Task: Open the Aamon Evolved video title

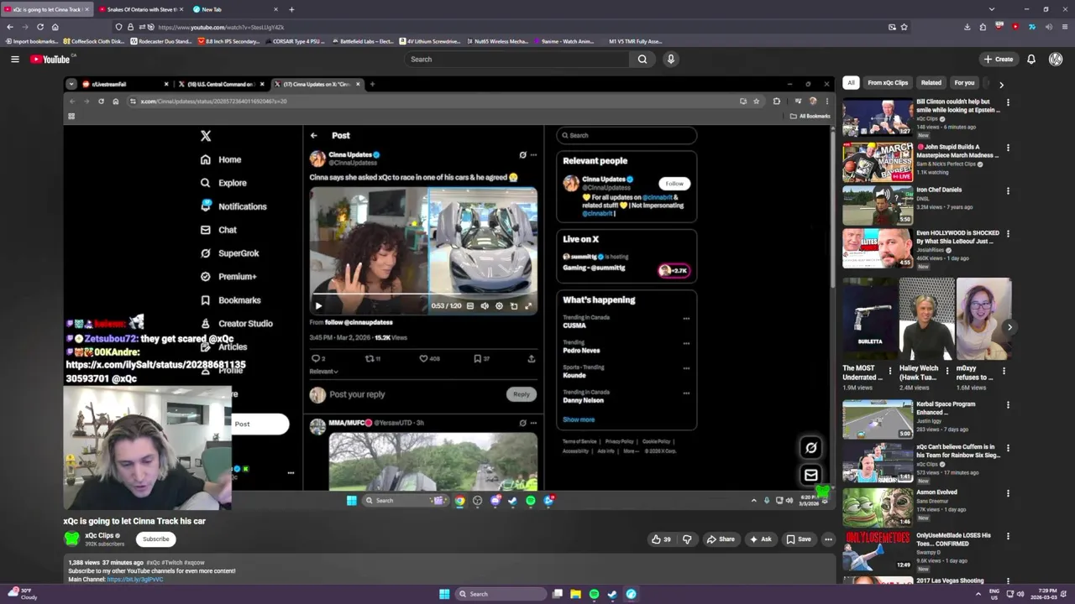Action: pos(936,492)
